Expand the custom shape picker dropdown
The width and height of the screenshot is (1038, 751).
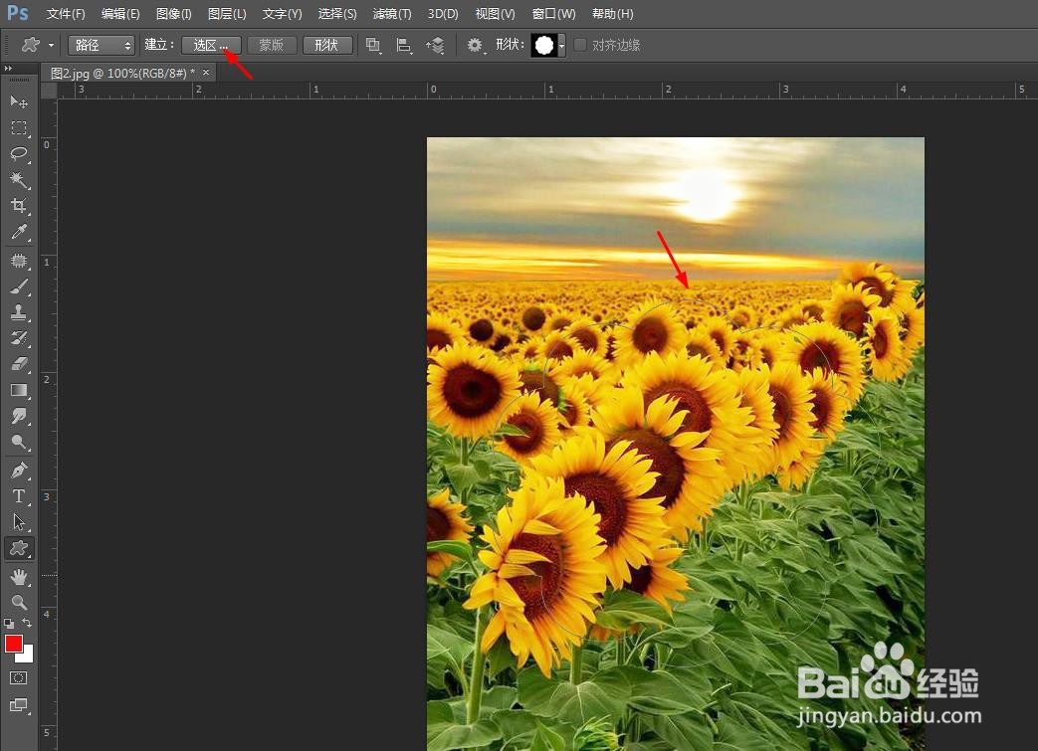561,46
